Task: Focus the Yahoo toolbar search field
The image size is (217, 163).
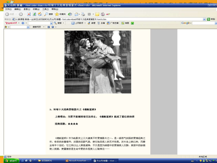Action: pyautogui.click(x=39, y=23)
